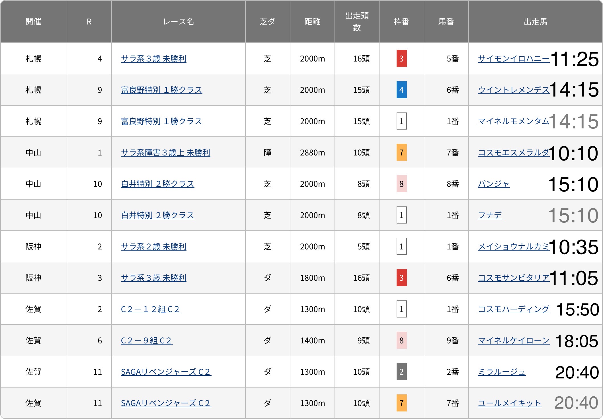Screen dimensions: 603x420
Task: Open the パンジャ horse link
Action: tap(494, 184)
